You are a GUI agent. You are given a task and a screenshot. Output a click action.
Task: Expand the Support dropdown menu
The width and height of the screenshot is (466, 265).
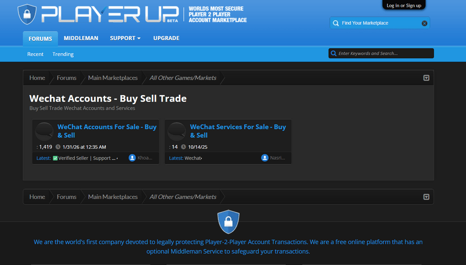pos(125,38)
